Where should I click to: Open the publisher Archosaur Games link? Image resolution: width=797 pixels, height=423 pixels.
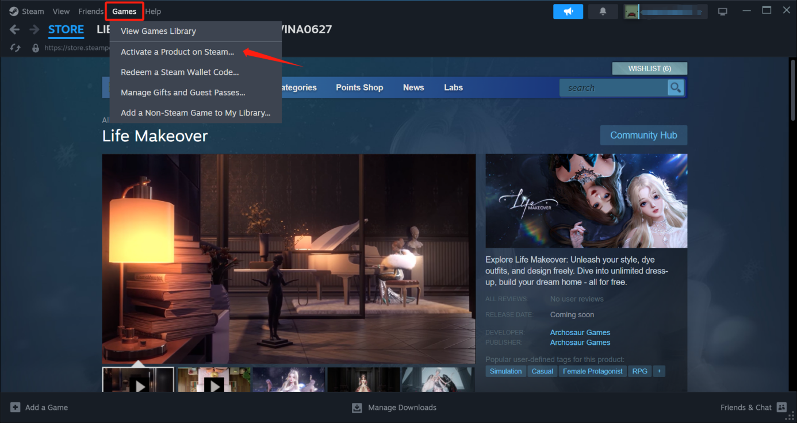click(580, 343)
